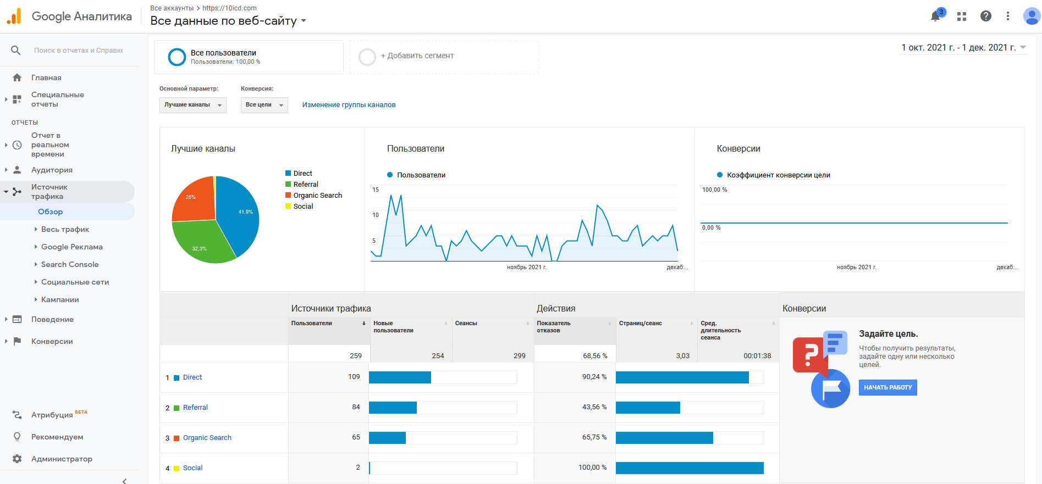Click the help question mark icon
The height and width of the screenshot is (484, 1042).
point(986,16)
